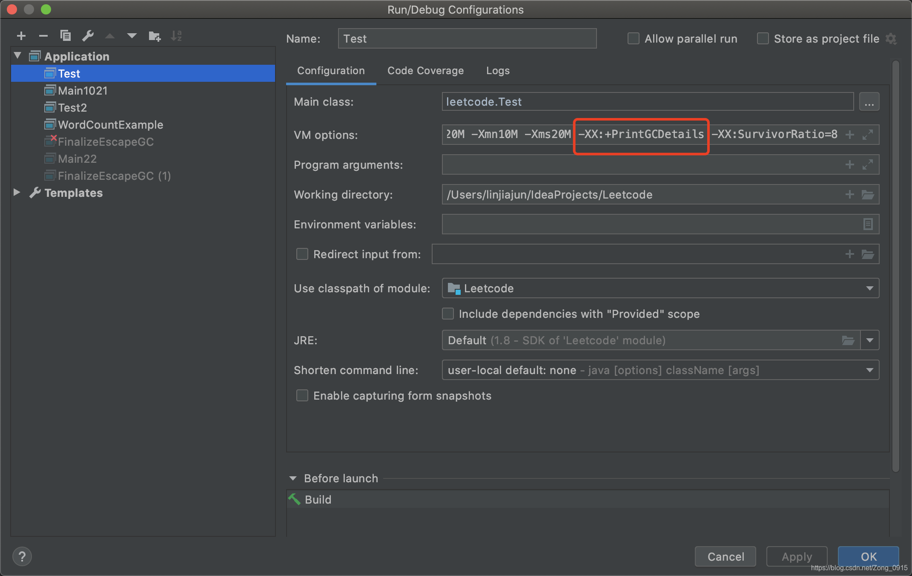Remove the selected configuration with minus icon
Image resolution: width=912 pixels, height=576 pixels.
[x=43, y=36]
